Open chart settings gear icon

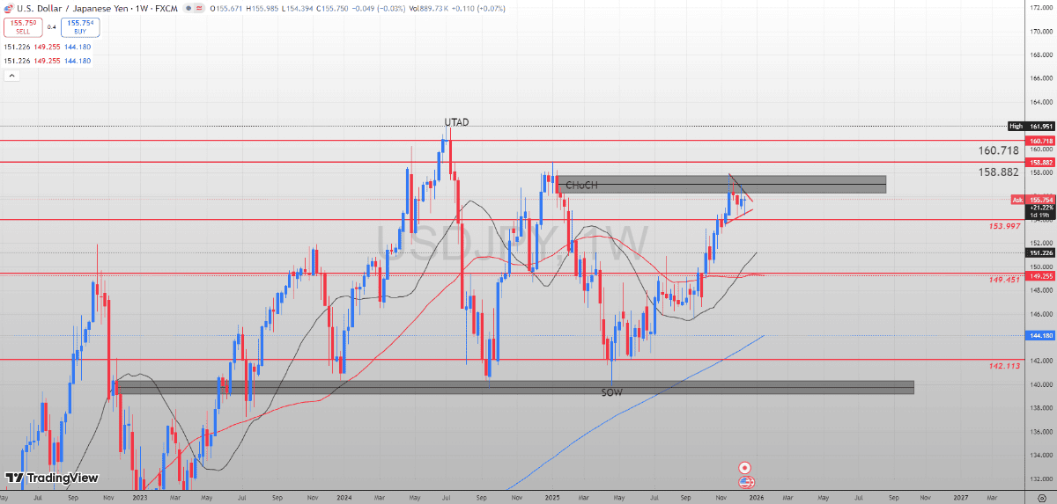1041,496
